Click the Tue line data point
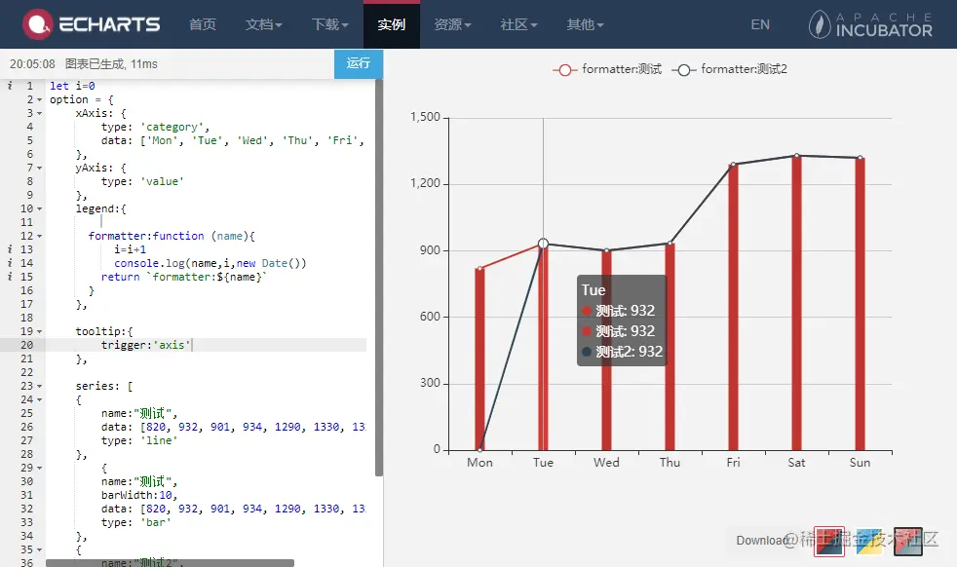The width and height of the screenshot is (957, 567). [543, 244]
